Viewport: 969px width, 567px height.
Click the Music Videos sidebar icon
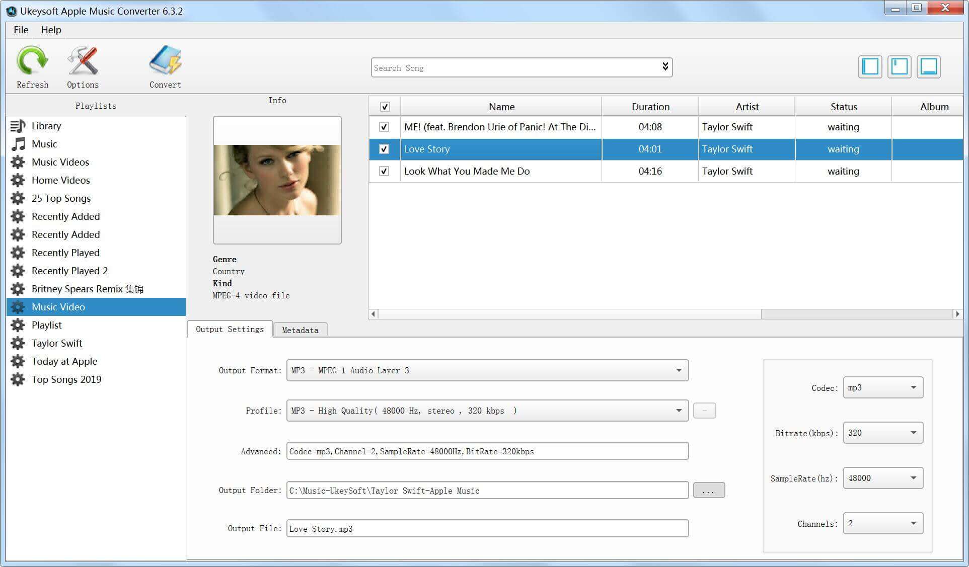point(18,162)
